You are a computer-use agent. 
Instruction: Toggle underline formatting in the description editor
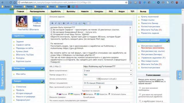pyautogui.click(x=59, y=23)
